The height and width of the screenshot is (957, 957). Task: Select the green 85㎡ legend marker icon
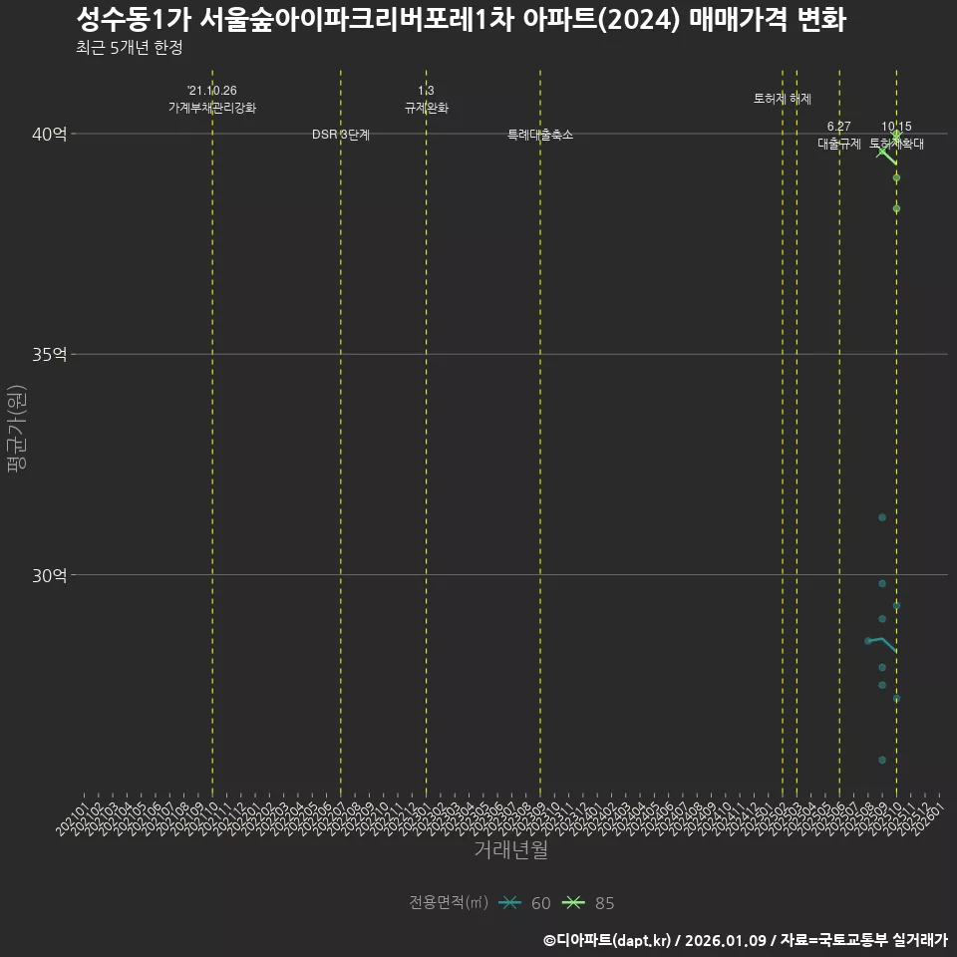click(x=575, y=903)
